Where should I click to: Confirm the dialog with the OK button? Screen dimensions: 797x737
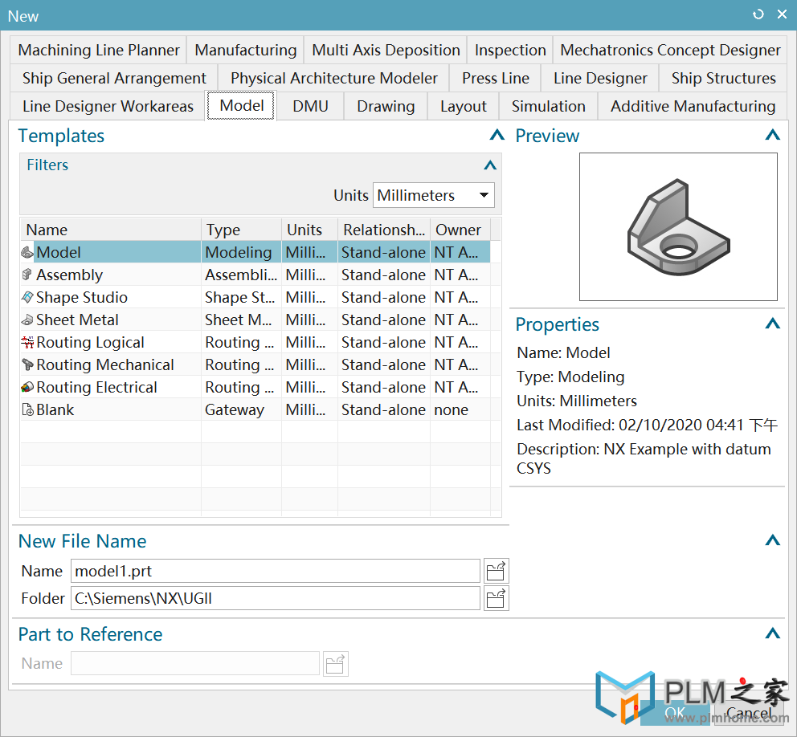tap(675, 713)
